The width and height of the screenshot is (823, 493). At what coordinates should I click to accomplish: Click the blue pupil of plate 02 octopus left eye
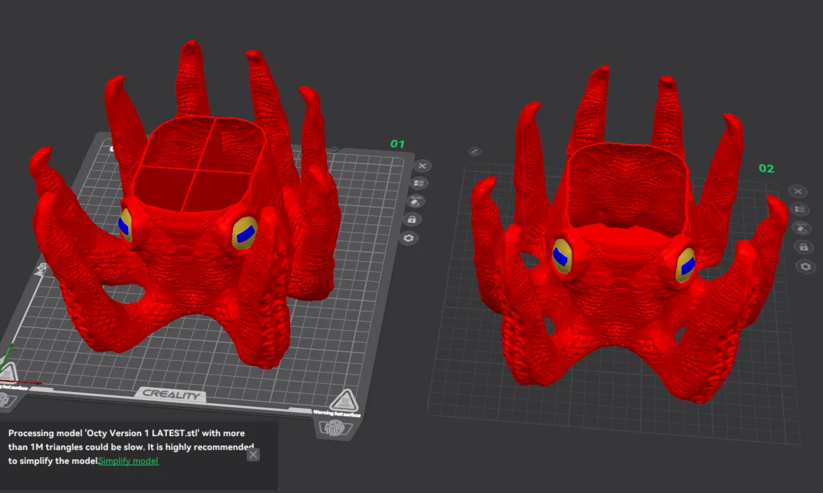point(561,256)
